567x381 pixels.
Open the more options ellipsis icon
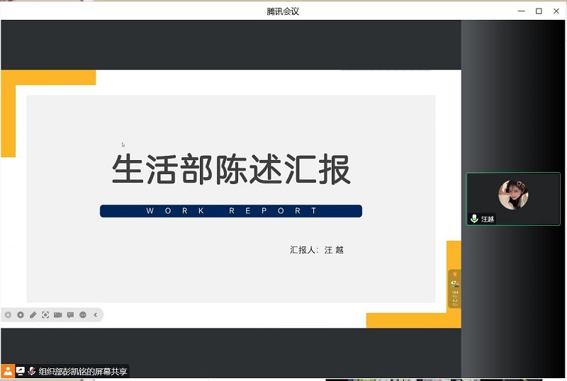(x=83, y=314)
